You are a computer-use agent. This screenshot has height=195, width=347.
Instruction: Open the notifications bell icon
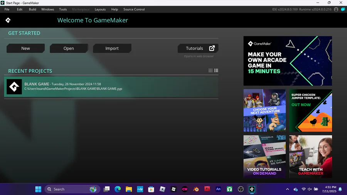pos(340,189)
